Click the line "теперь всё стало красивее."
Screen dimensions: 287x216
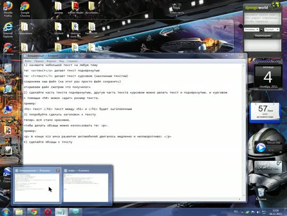pyautogui.click(x=47, y=120)
